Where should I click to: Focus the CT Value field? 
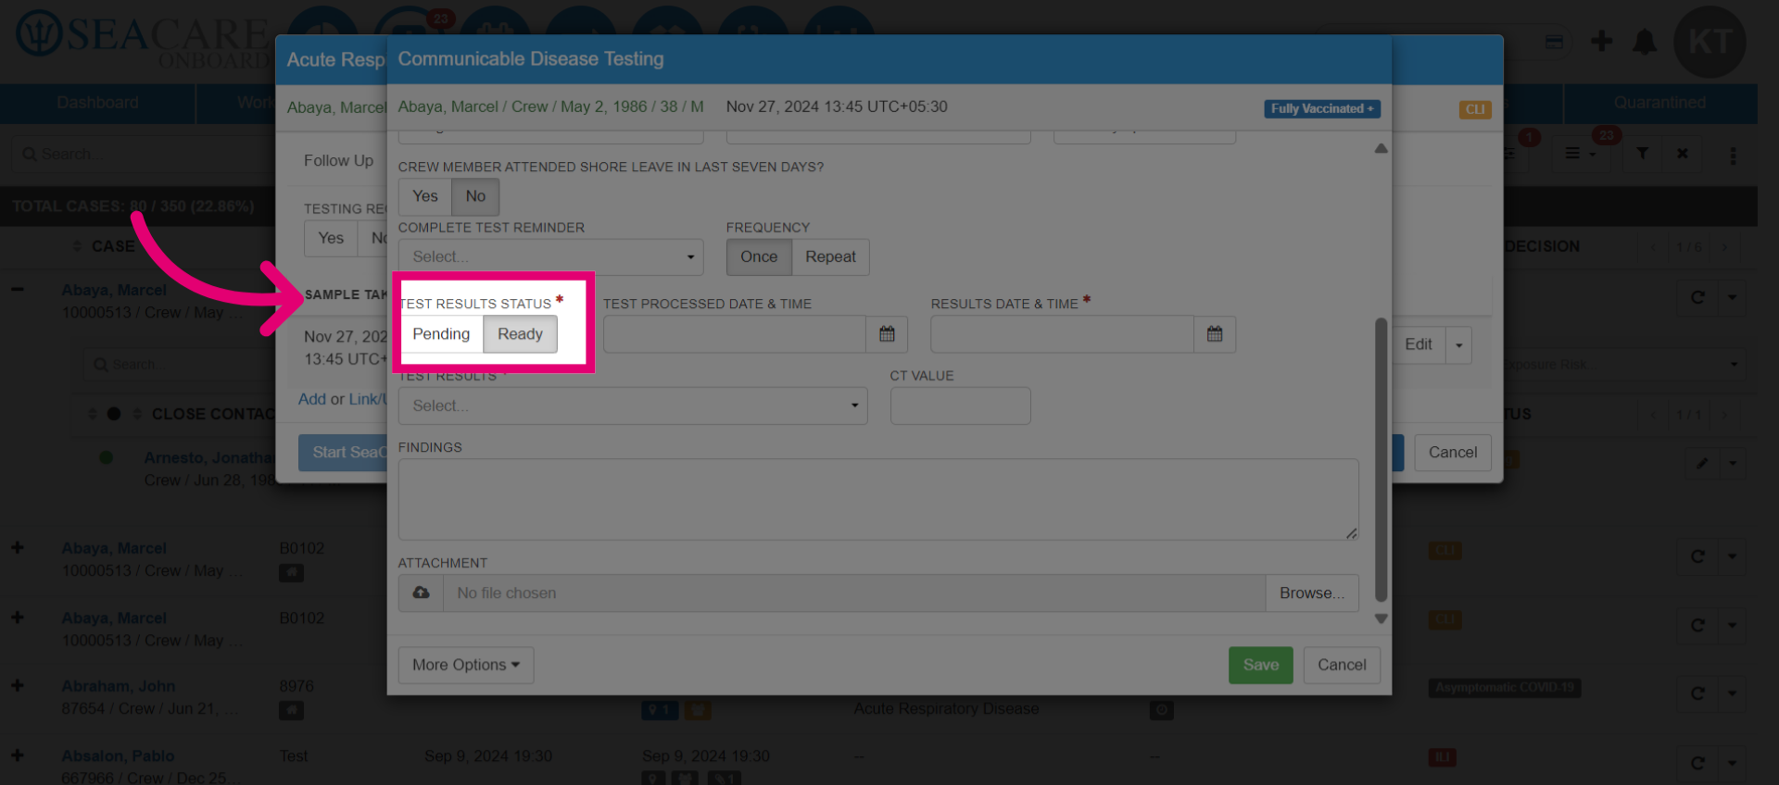(960, 405)
